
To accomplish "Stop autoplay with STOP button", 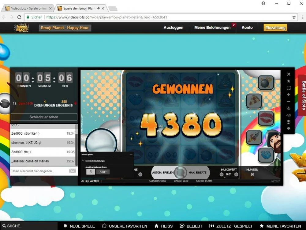I will [103, 172].
